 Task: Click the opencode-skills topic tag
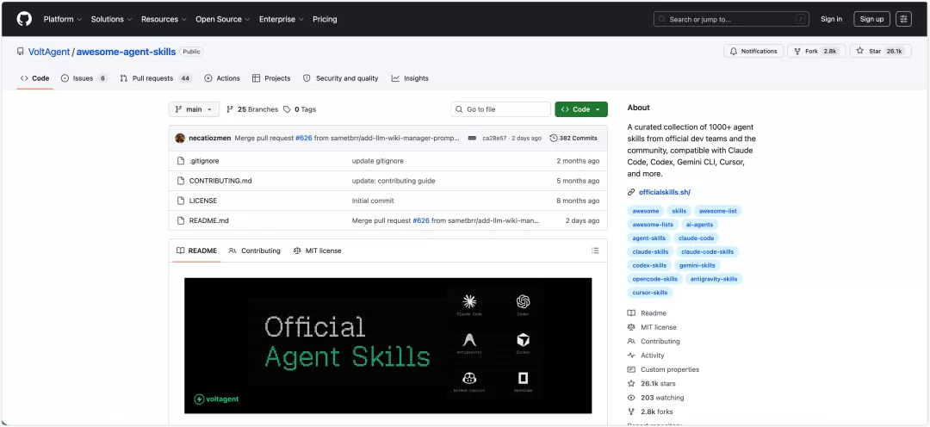pos(654,279)
